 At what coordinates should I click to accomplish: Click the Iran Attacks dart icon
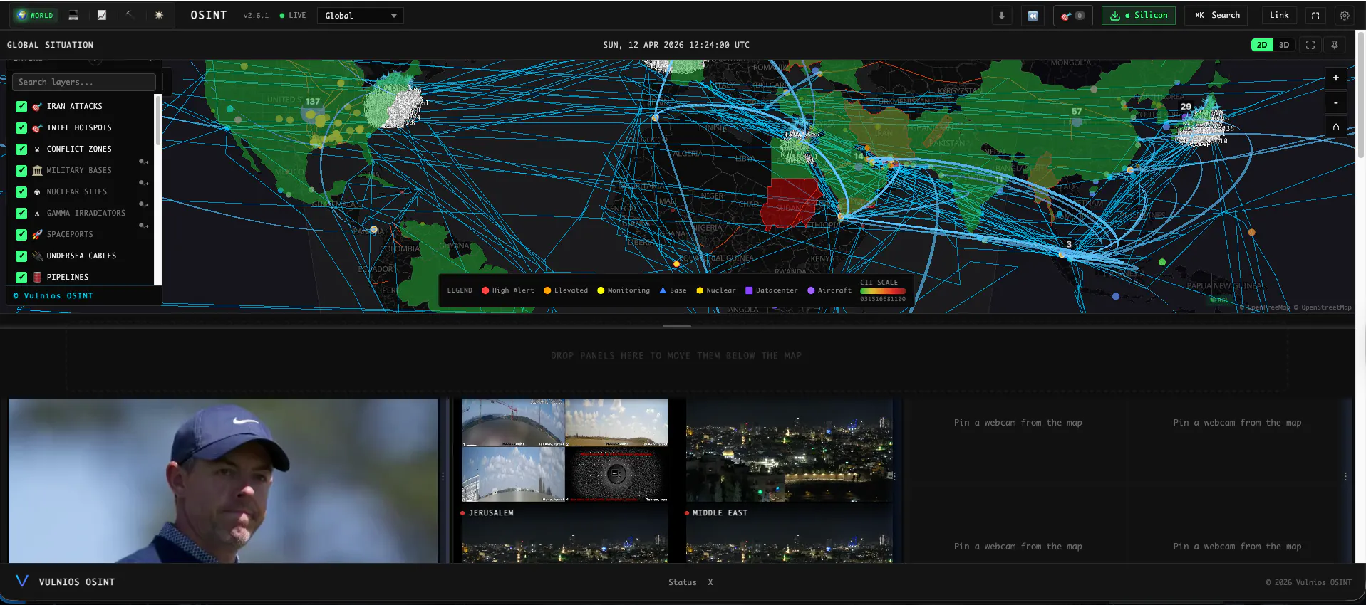point(37,107)
